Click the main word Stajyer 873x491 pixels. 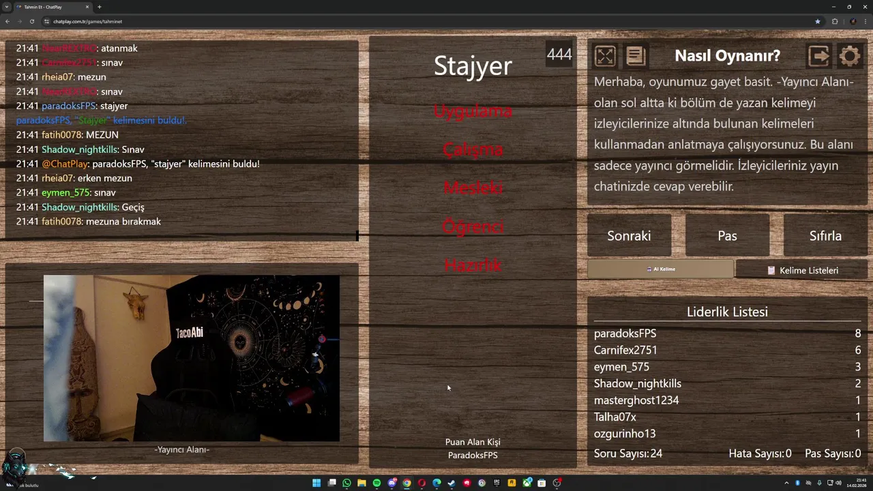click(x=473, y=65)
